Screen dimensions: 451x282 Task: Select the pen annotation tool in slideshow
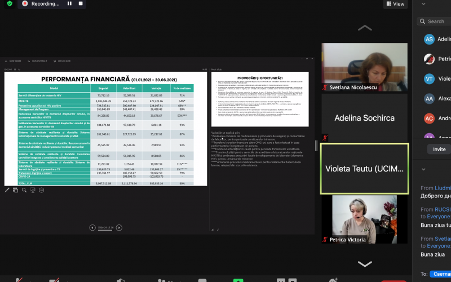(7, 191)
